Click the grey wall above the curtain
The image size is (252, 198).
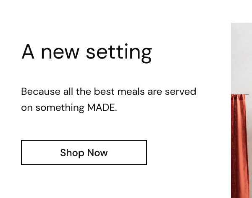click(x=241, y=58)
